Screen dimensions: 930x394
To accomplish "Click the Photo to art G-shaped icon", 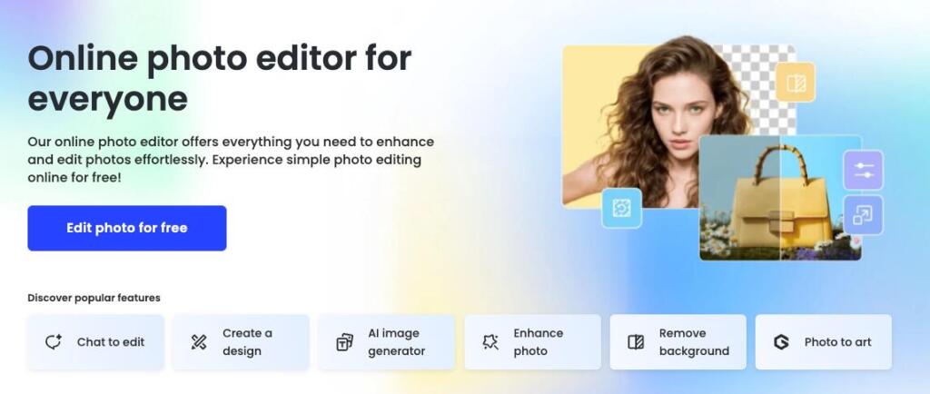I will coord(781,342).
